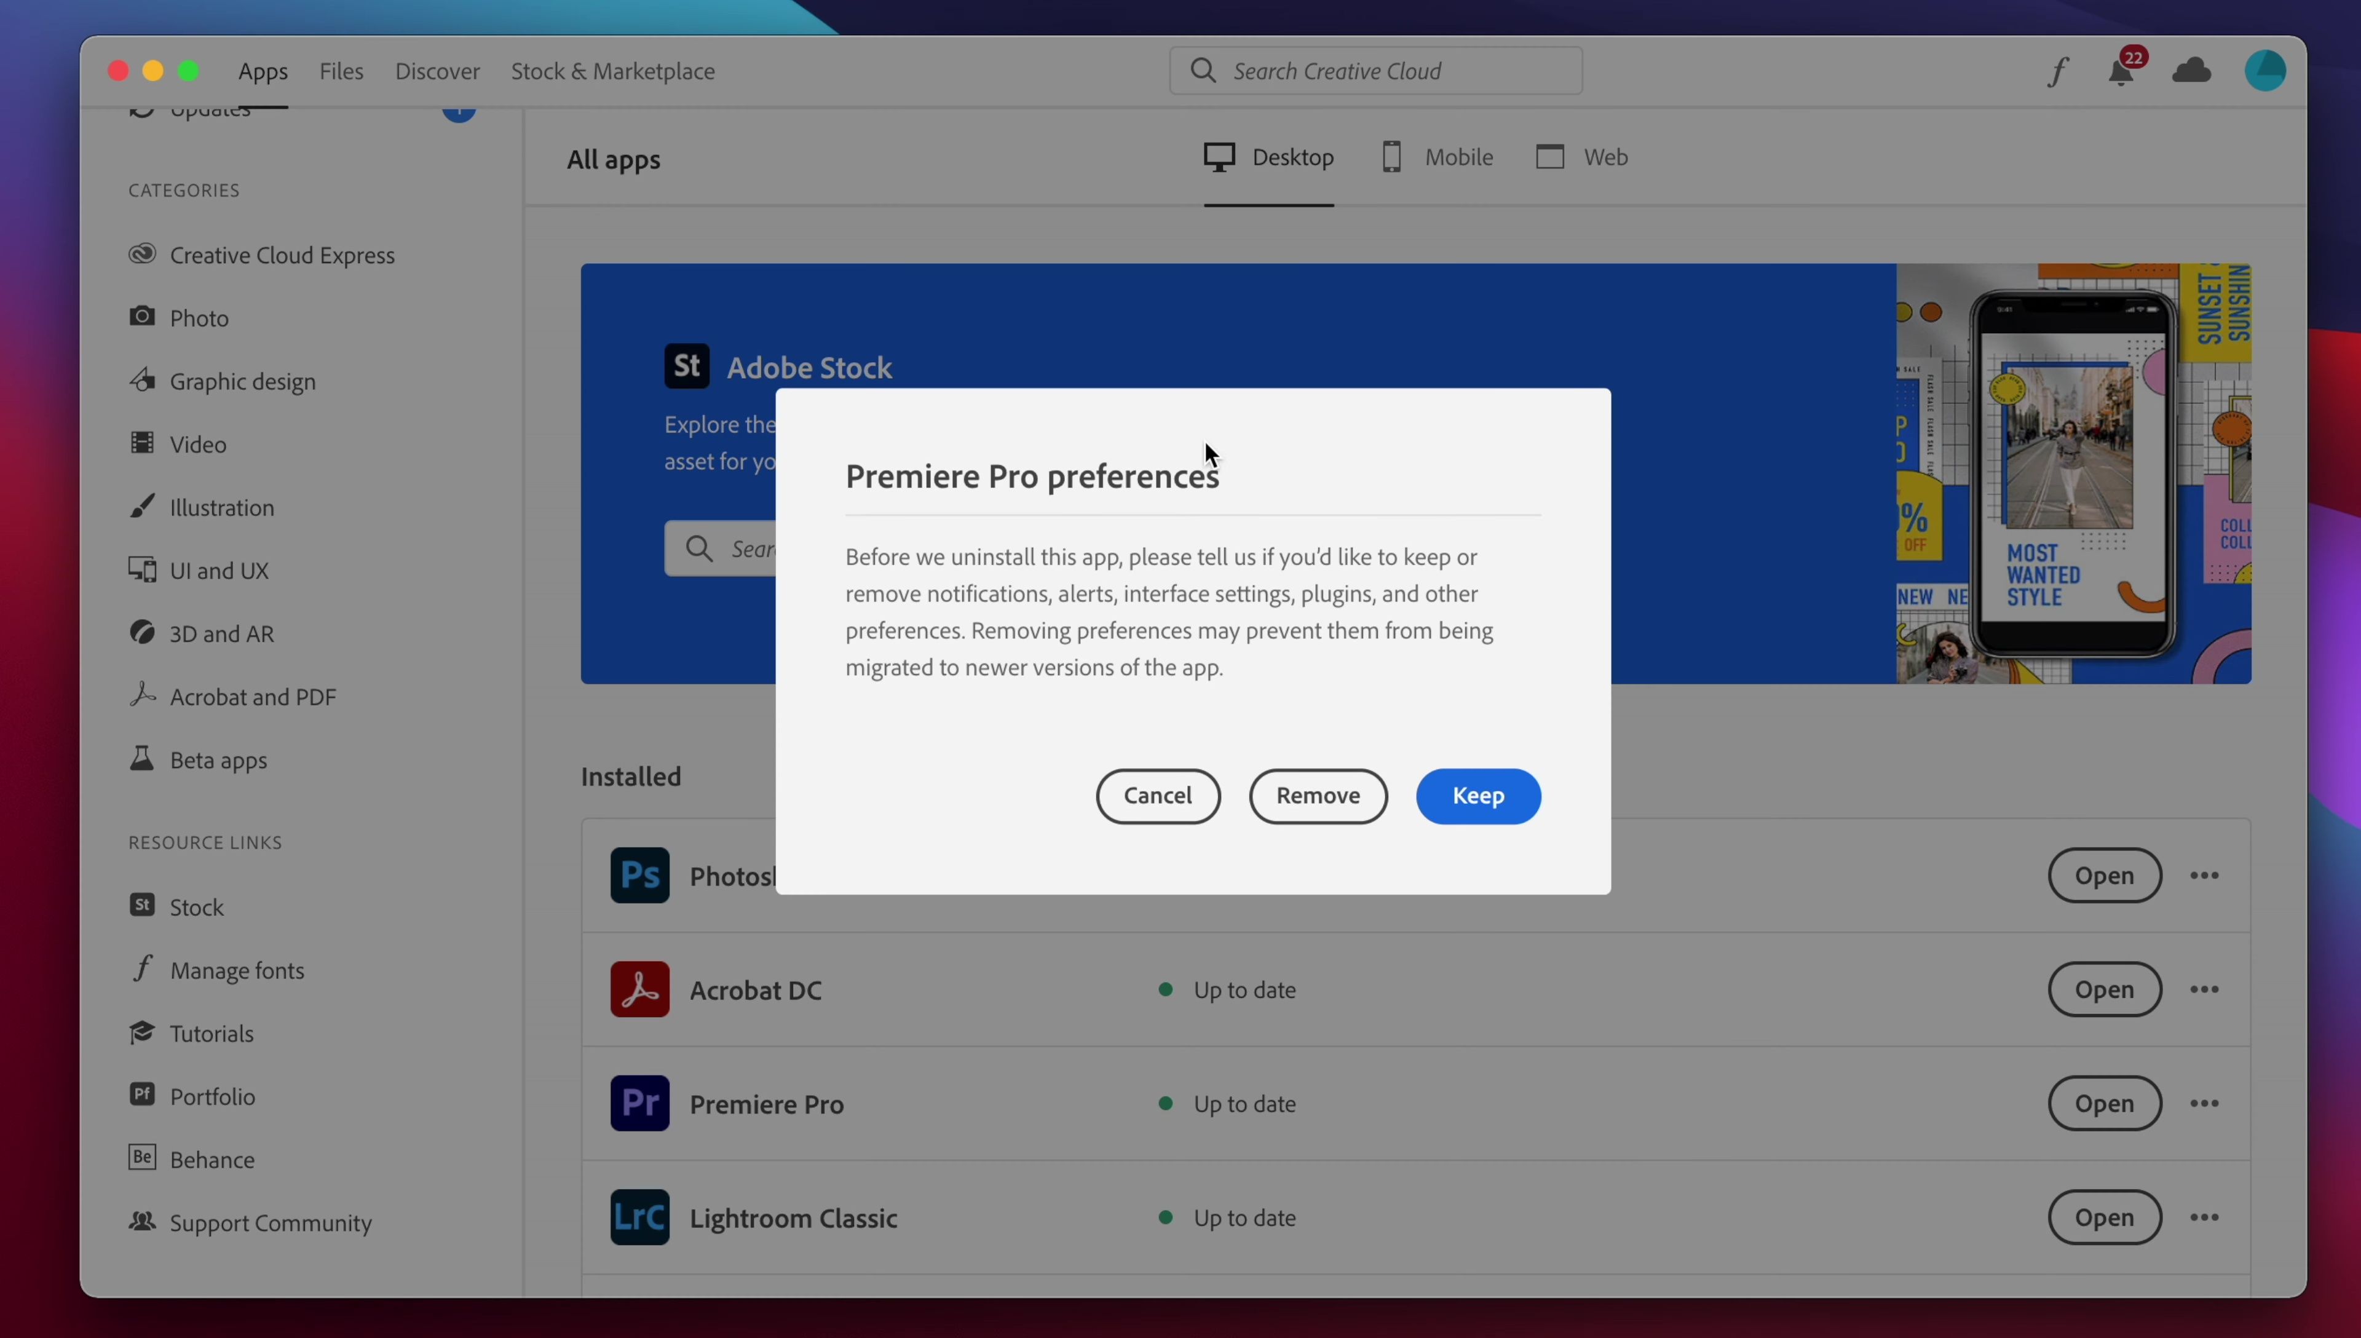
Task: Open the UI and UX category
Action: (199, 571)
